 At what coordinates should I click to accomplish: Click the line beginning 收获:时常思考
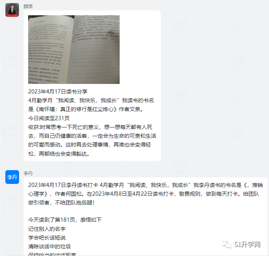coord(90,127)
